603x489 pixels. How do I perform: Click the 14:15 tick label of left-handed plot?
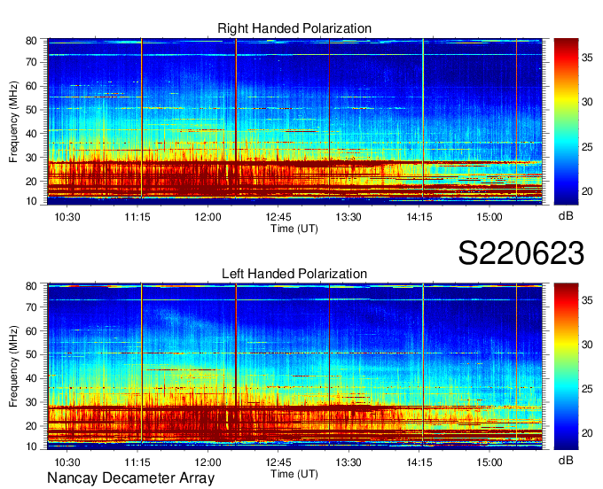coord(419,462)
